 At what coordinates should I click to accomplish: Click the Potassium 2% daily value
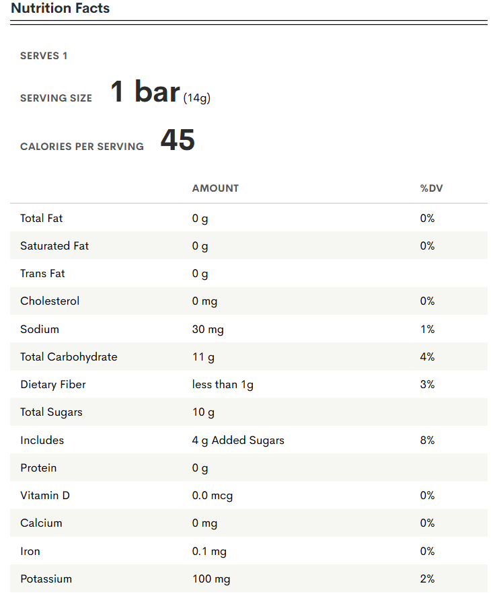point(427,579)
